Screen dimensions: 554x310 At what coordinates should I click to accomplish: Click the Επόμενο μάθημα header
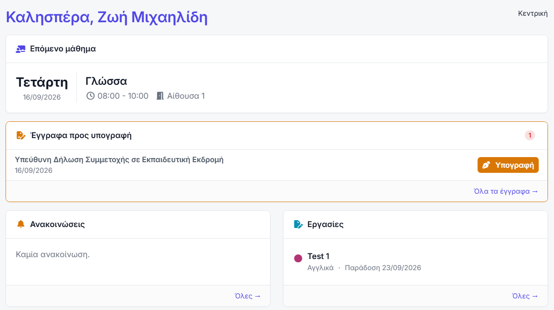coord(63,49)
